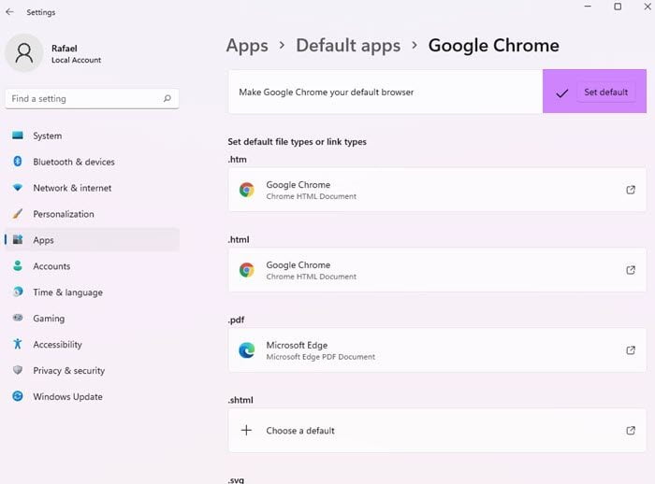This screenshot has width=655, height=484.
Task: Click the Privacy shield icon
Action: pyautogui.click(x=18, y=370)
